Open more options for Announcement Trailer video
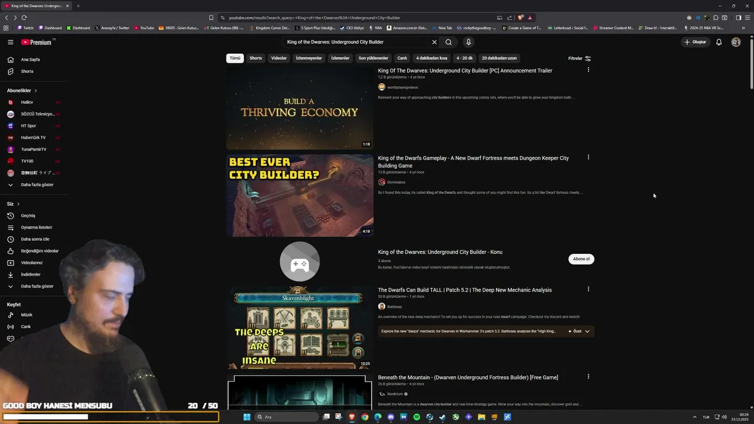Image resolution: width=754 pixels, height=424 pixels. [588, 70]
